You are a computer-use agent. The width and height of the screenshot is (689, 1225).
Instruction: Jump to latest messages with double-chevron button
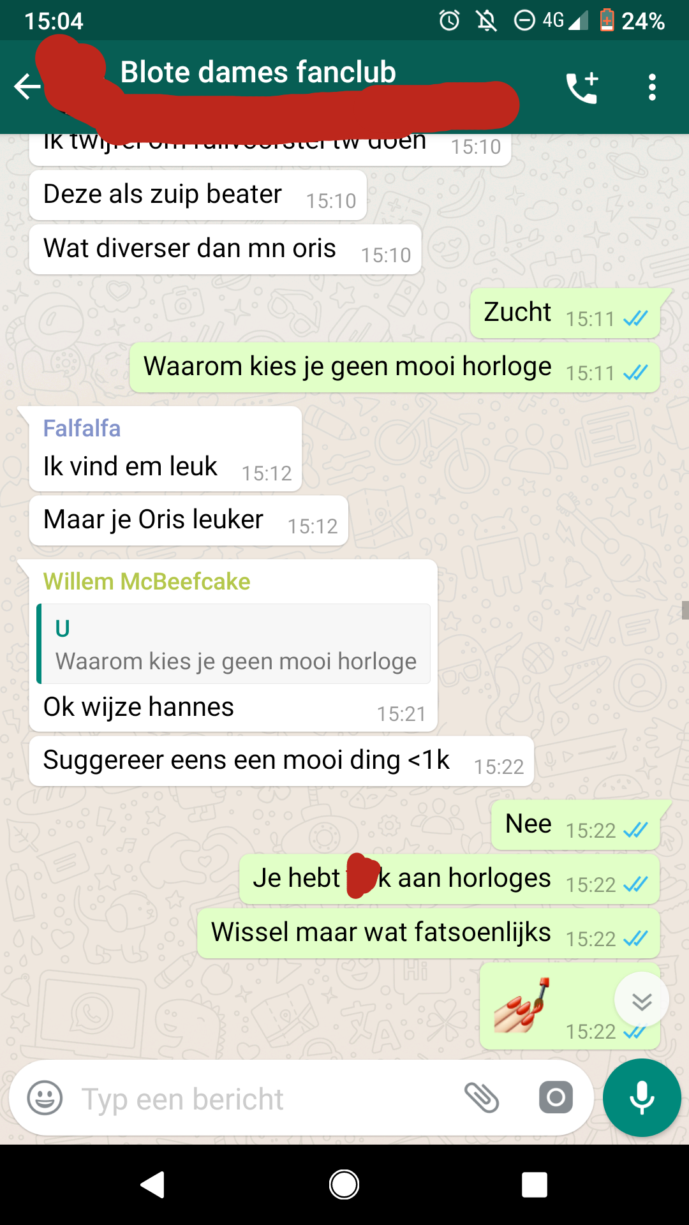pyautogui.click(x=642, y=1001)
